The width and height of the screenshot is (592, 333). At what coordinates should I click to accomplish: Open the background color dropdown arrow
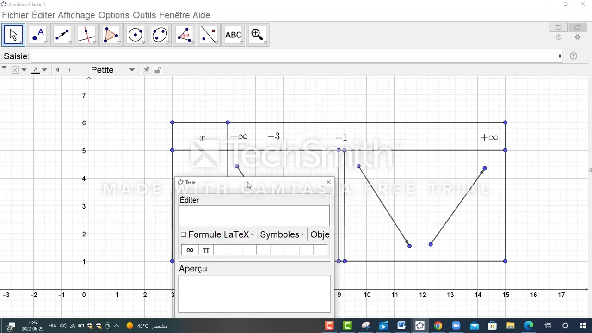coord(24,70)
